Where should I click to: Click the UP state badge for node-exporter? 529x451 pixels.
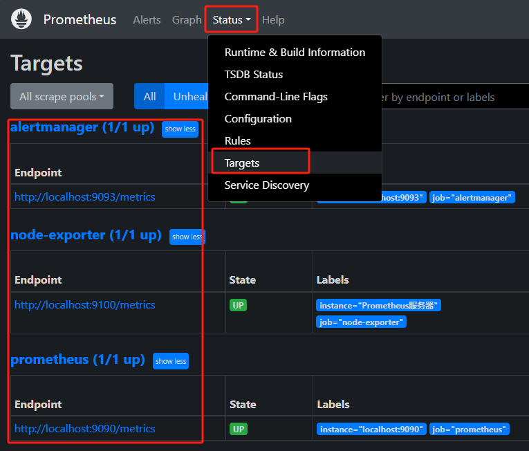[238, 305]
